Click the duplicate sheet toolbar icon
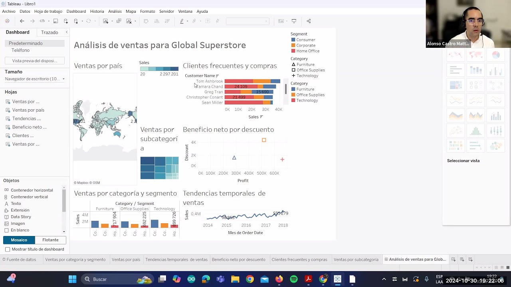This screenshot has height=287, width=511. (119, 21)
